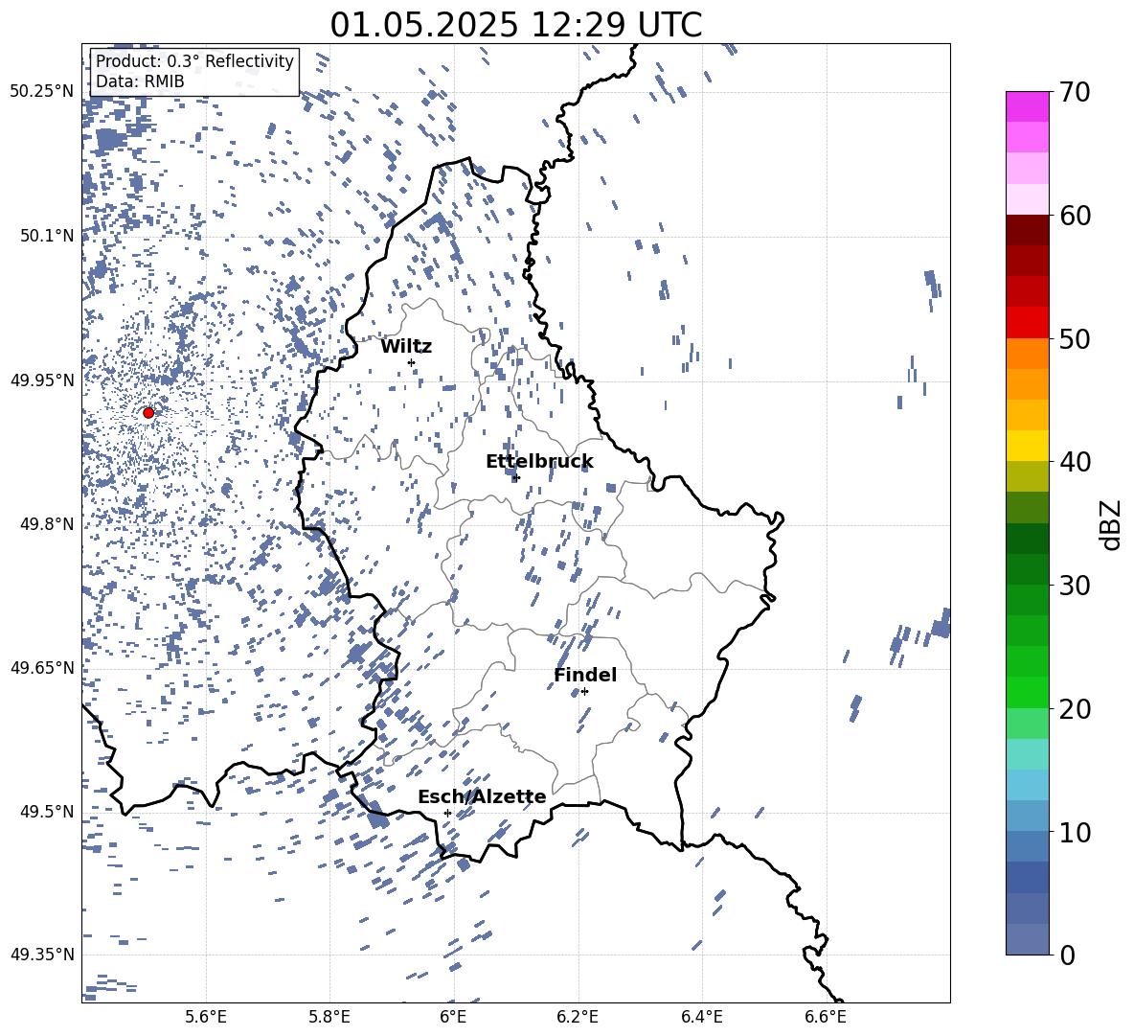Click the longitude label 6.4°E
Screen dimensions: 1134x1036
701,1017
